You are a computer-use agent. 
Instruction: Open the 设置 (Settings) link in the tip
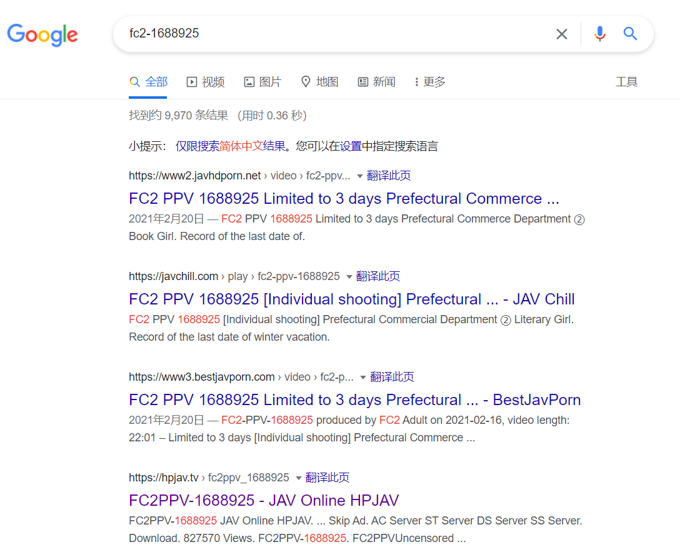pos(351,146)
